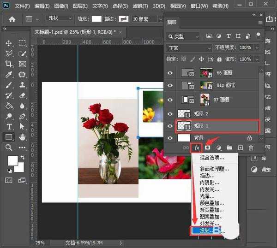Expand the 不透明度 opacity dropdown
This screenshot has width=277, height=248.
(257, 48)
